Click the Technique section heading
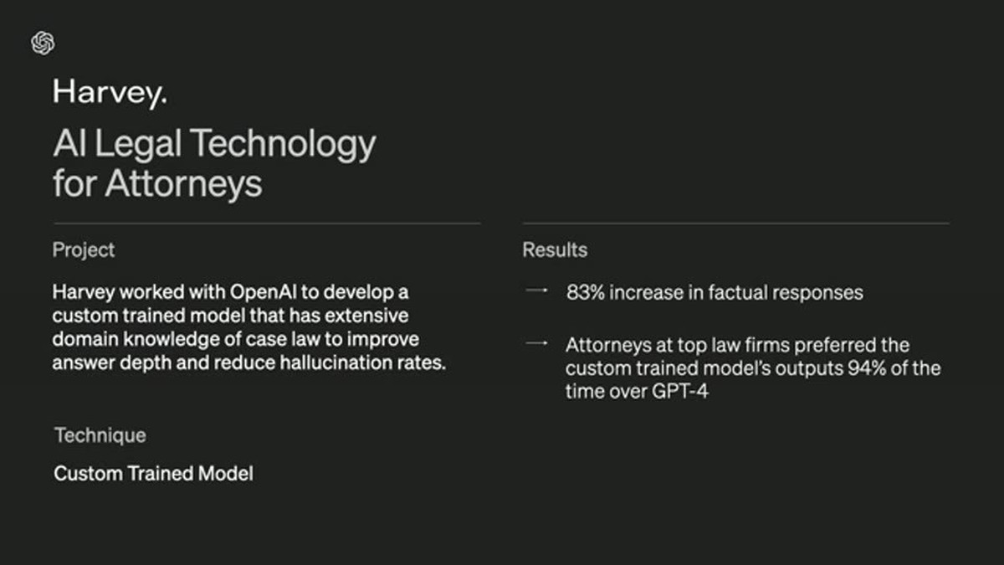The height and width of the screenshot is (565, 1004). point(100,435)
